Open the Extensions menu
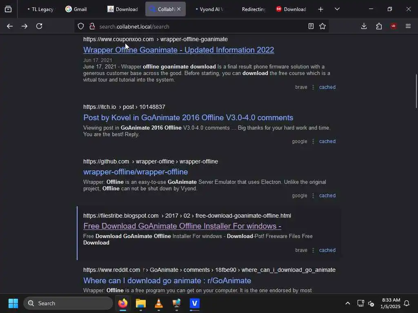Screen dimensions: 418x313 [379, 26]
